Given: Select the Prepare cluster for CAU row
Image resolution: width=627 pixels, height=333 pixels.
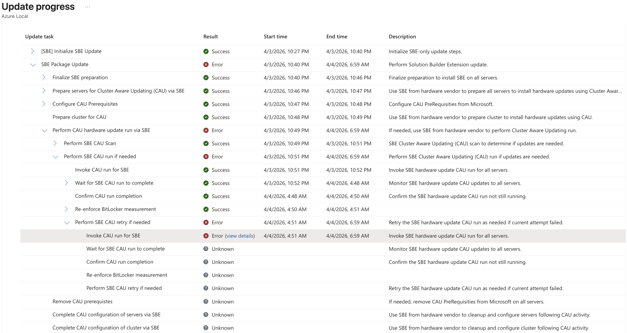Looking at the screenshot, I should click(x=79, y=117).
